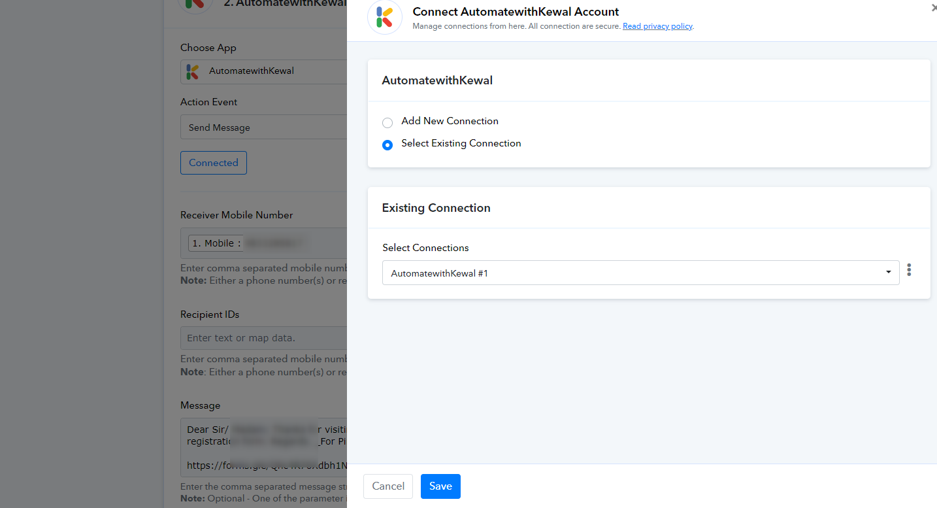
Task: Click the Connected button in background panel
Action: [x=214, y=163]
